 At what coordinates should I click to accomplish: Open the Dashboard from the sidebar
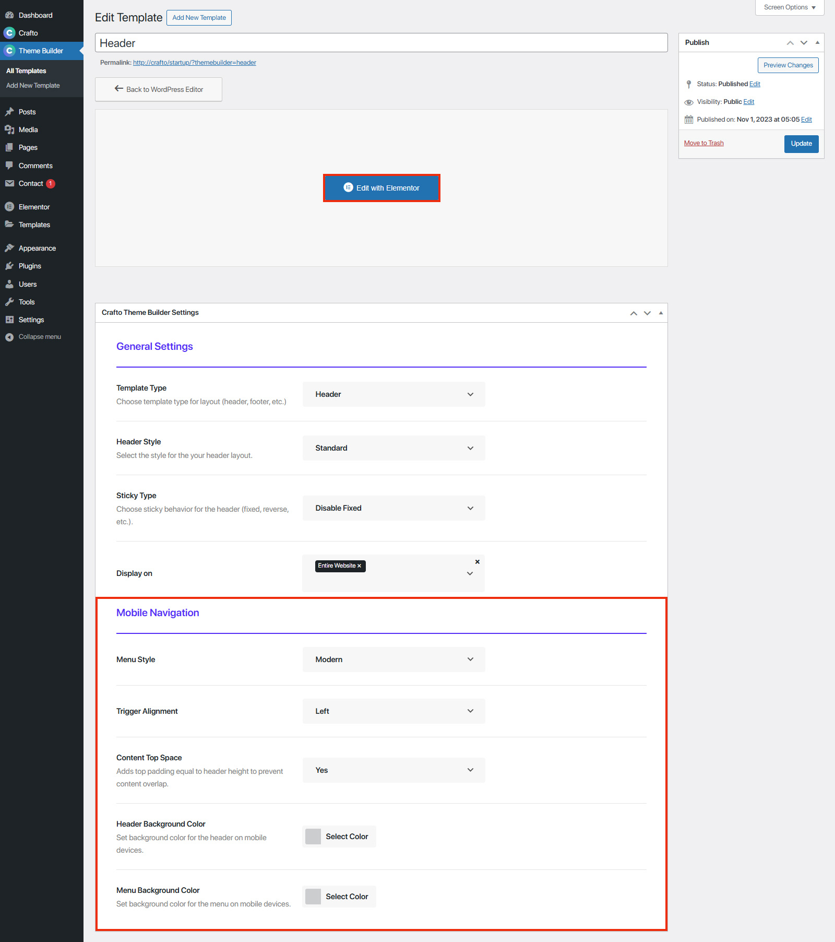[10, 15]
